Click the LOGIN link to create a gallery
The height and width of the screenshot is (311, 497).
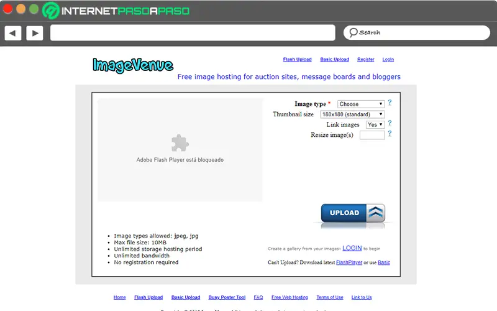click(352, 248)
